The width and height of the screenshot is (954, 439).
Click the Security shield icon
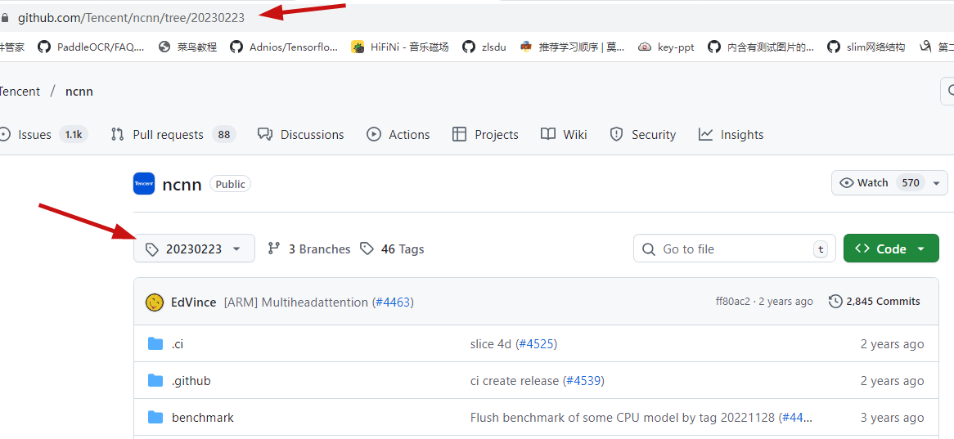pyautogui.click(x=617, y=134)
